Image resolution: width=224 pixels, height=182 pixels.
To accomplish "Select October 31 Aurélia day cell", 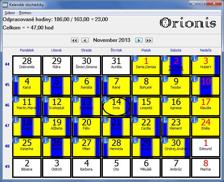I will coord(116,65).
